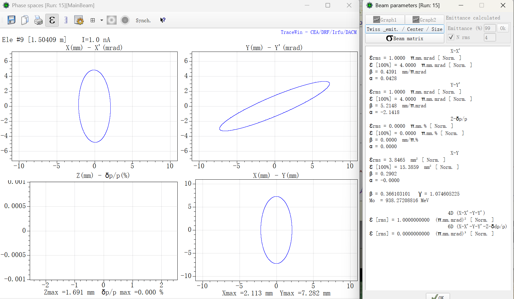Click the Emittance (%) input field
The height and width of the screenshot is (299, 514).
[x=489, y=28]
